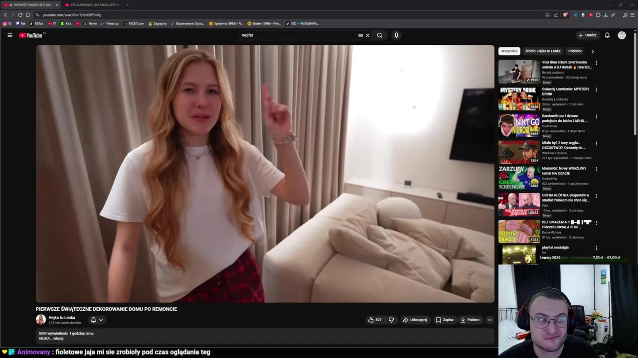Open playlist nostalgia title
Screen dimensions: 638x358
(555, 248)
